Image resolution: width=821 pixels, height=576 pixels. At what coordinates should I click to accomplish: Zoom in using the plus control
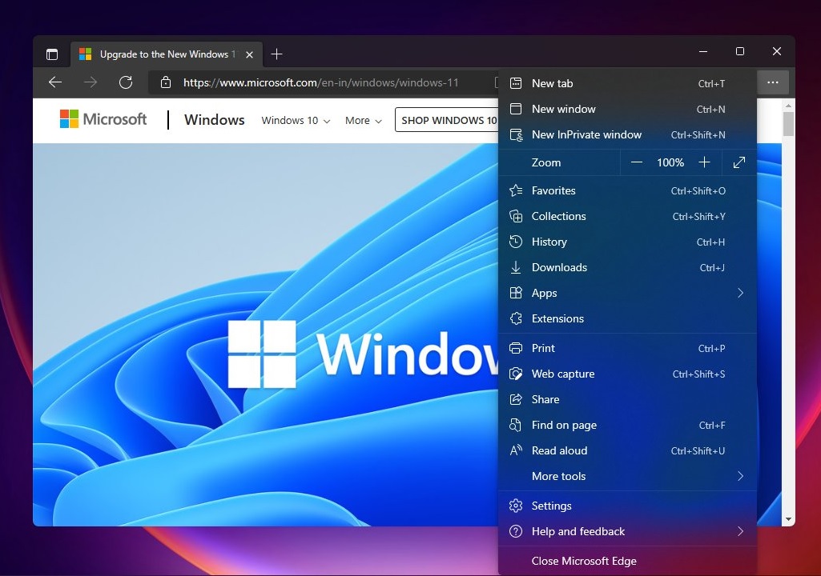(x=704, y=162)
